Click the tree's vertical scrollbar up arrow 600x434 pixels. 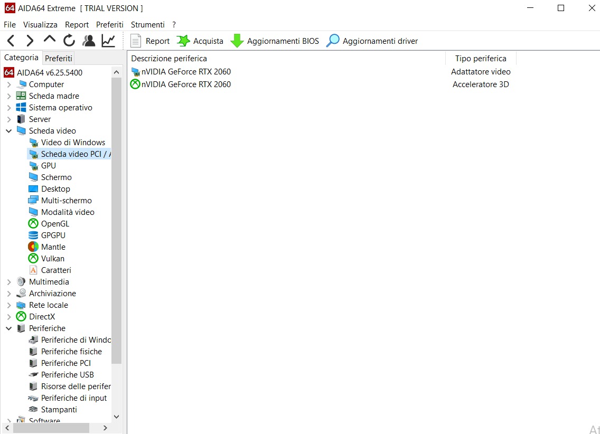tap(117, 72)
